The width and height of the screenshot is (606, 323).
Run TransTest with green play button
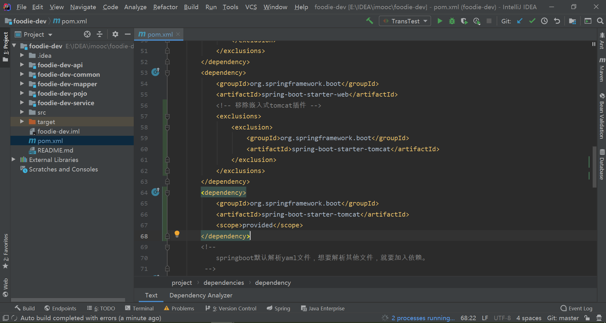point(439,21)
